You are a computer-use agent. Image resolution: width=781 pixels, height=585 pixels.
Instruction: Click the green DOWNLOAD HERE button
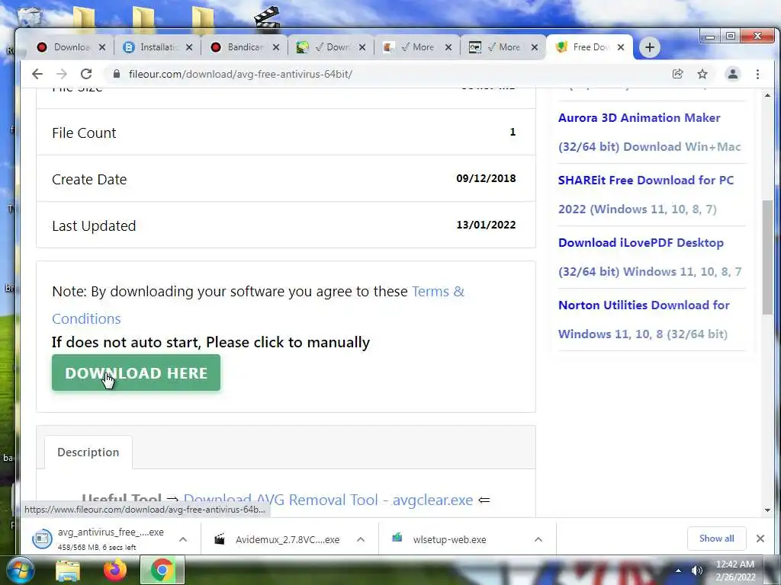click(136, 372)
